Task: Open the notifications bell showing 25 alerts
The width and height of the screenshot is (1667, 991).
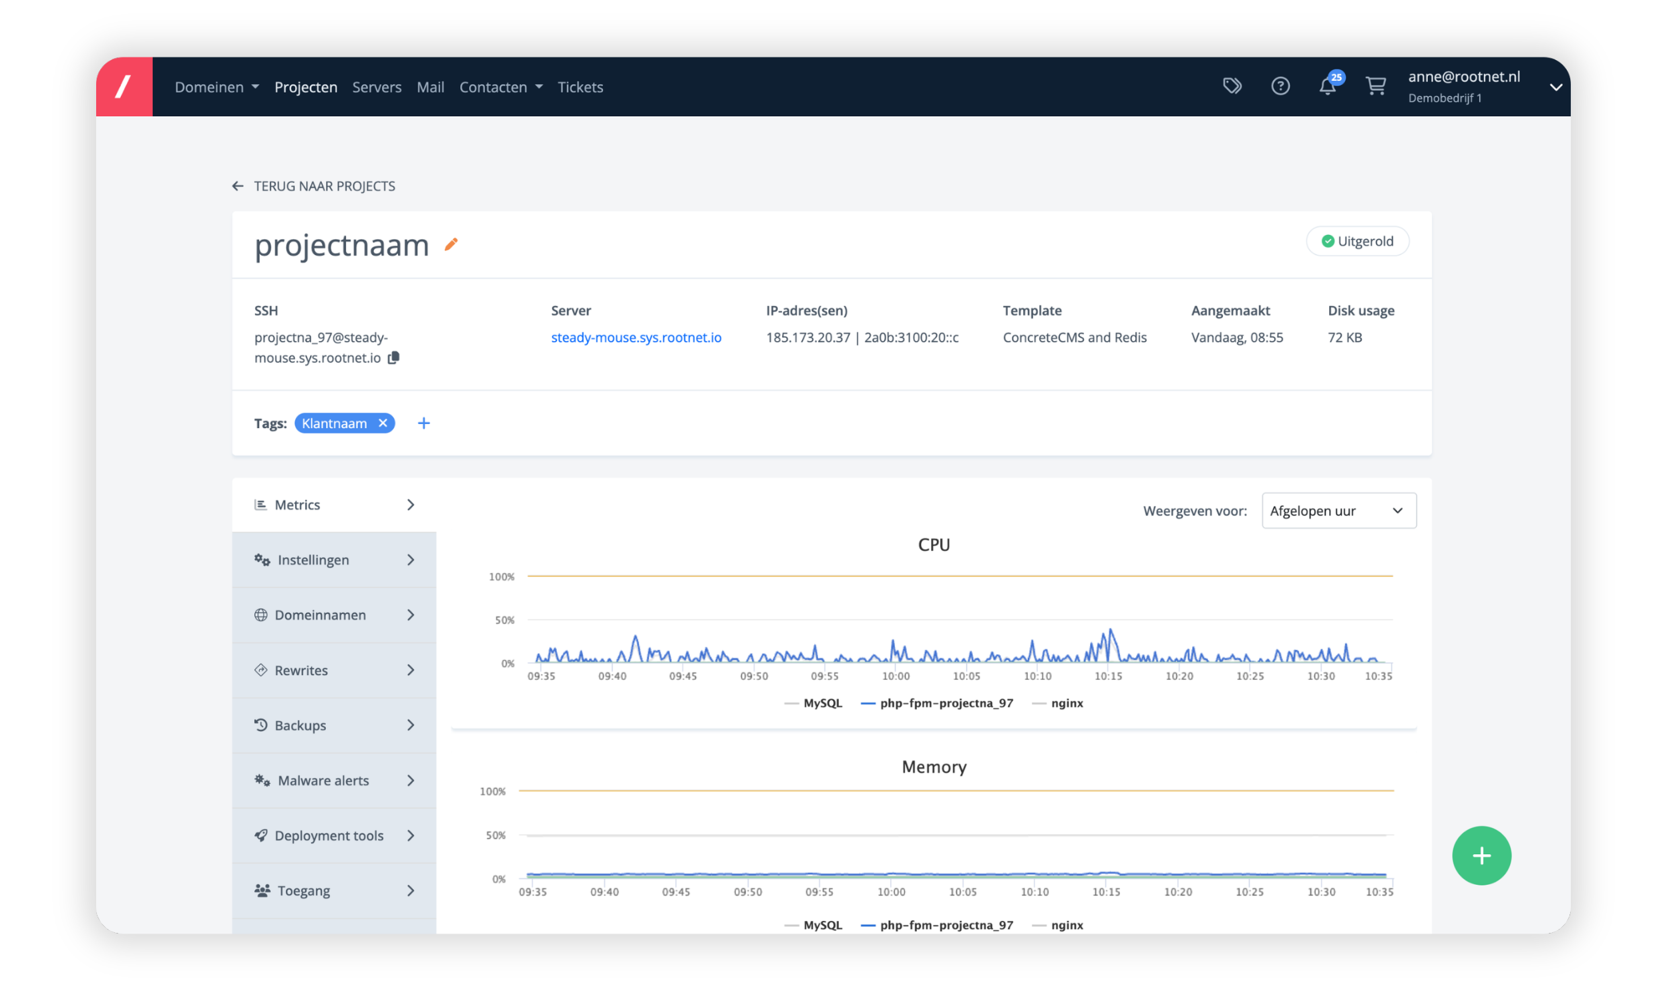Action: point(1329,86)
